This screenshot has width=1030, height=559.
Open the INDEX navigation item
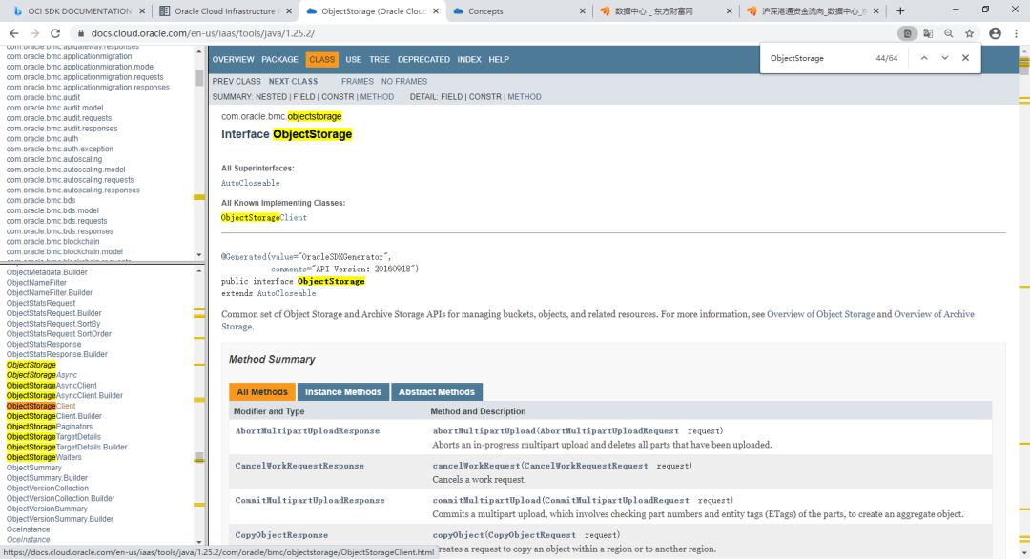coord(469,60)
